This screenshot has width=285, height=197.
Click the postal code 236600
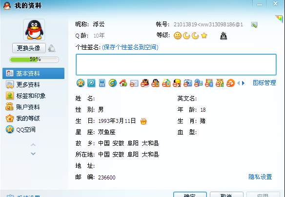tap(107, 177)
